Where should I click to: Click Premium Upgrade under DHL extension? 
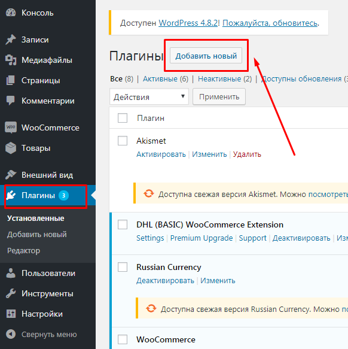pos(202,238)
